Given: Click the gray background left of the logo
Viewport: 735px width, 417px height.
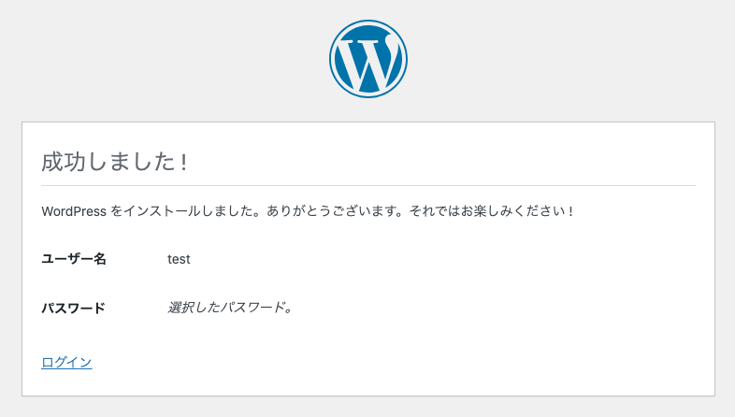Looking at the screenshot, I should pyautogui.click(x=187, y=58).
